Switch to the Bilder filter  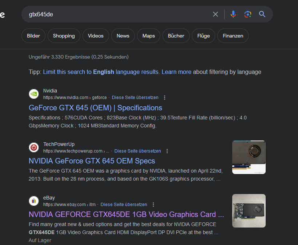(x=33, y=36)
